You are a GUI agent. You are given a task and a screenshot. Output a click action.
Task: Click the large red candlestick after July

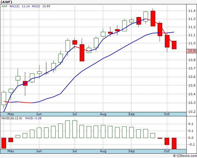point(82,53)
